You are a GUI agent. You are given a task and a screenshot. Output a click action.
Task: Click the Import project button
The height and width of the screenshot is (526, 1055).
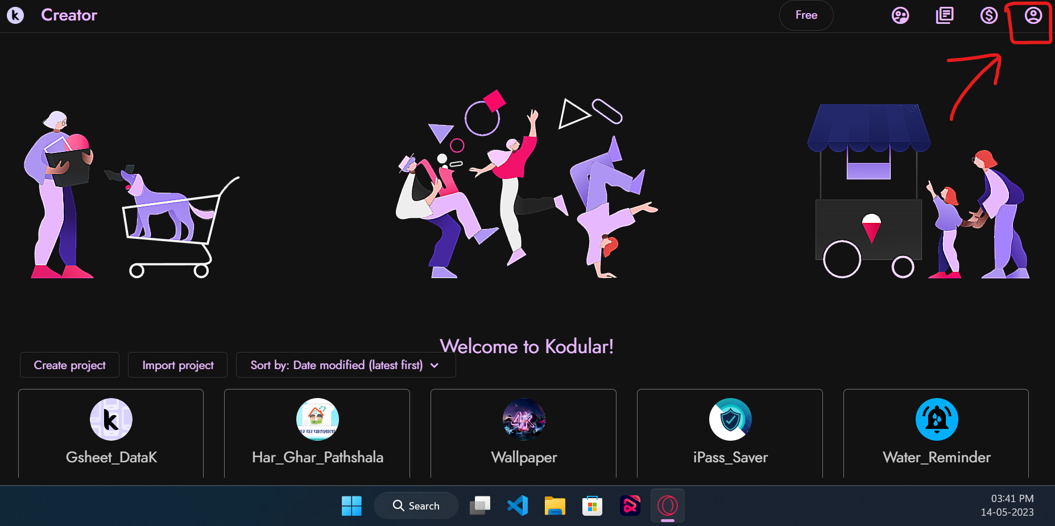177,365
